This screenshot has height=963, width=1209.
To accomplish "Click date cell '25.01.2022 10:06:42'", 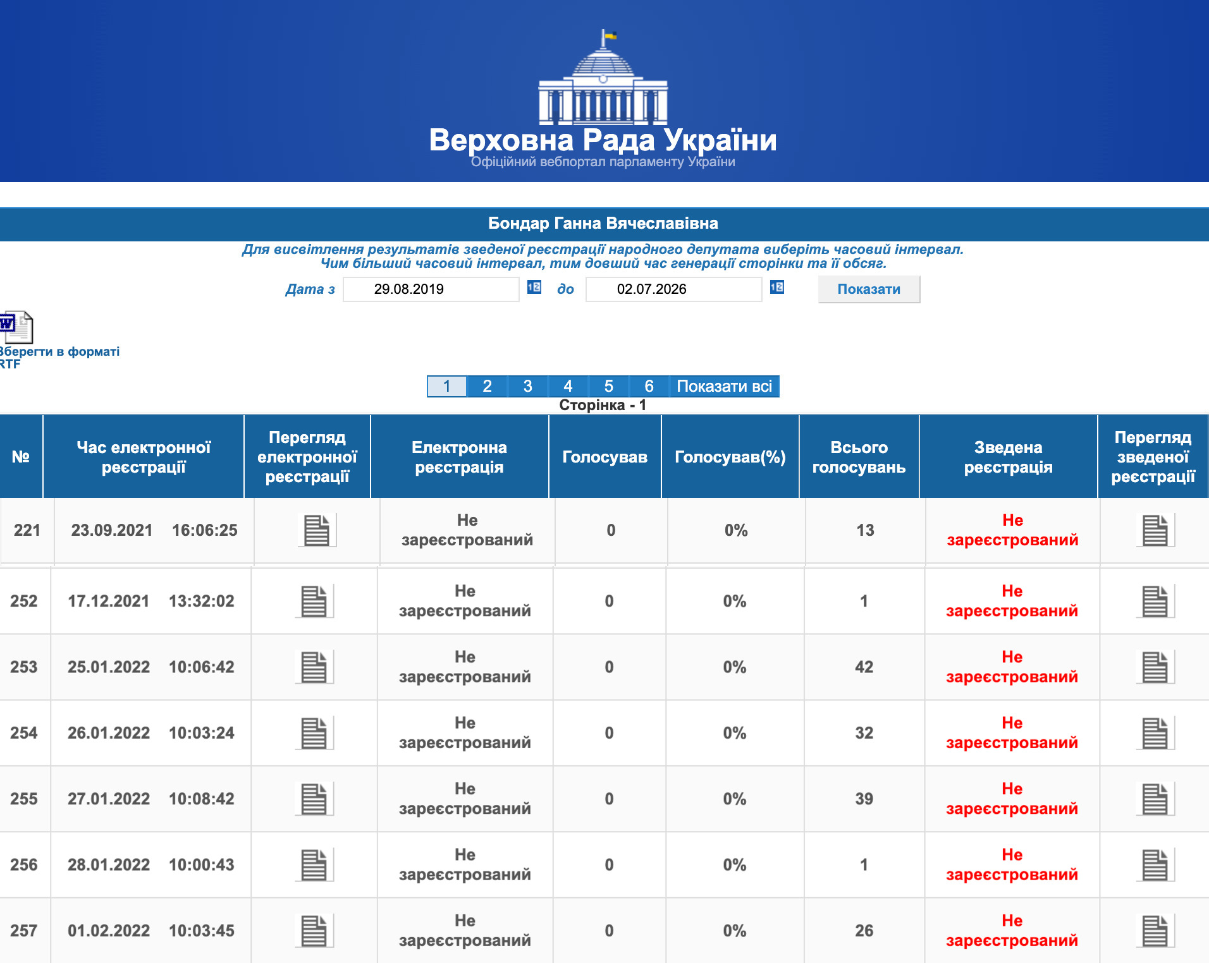I will (151, 667).
